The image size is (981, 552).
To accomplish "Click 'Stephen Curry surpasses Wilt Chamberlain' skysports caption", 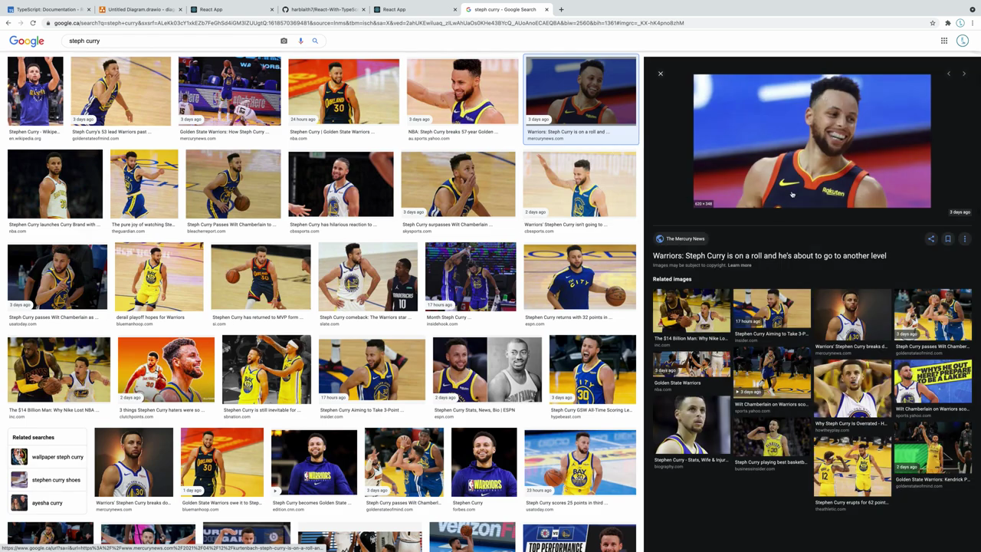I will tap(447, 224).
